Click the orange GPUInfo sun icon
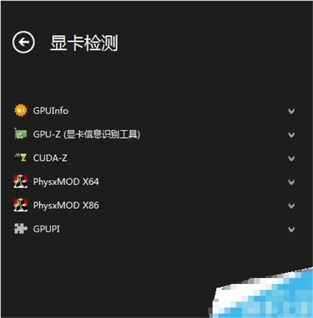 (21, 110)
